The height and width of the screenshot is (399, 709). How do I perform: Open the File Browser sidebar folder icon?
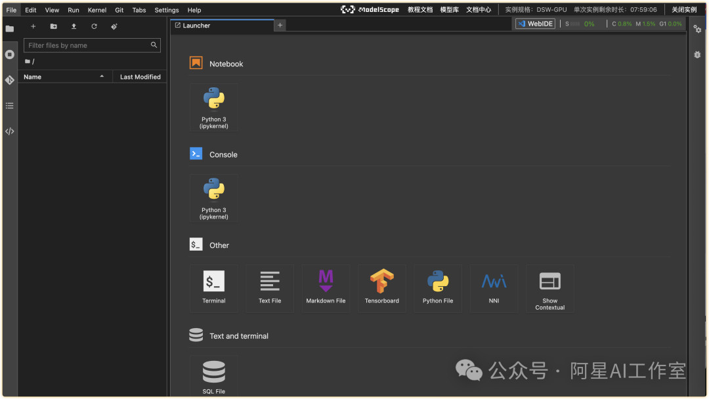tap(9, 28)
